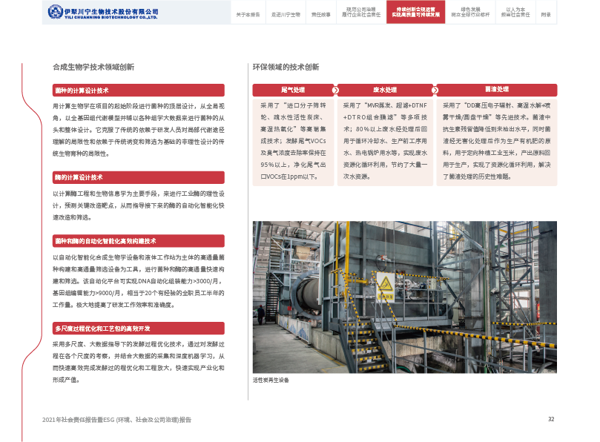Click the 尾气处理 red header
Screen dimensions: 600x442
pos(293,90)
